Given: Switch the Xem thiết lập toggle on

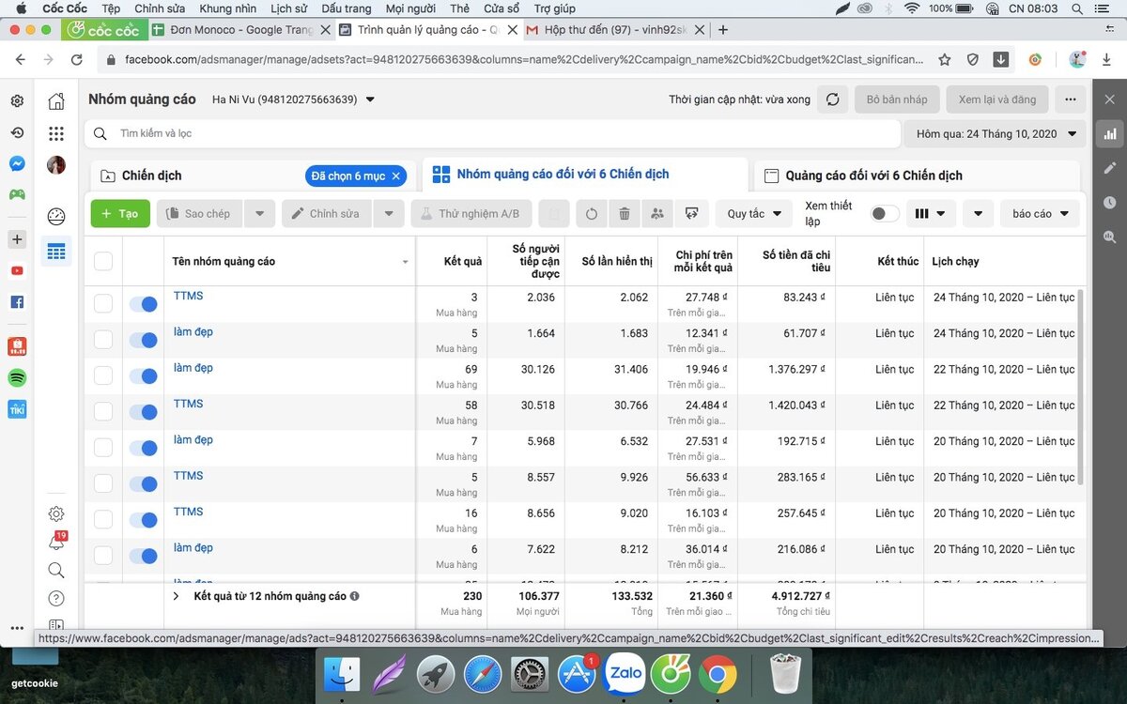Looking at the screenshot, I should click(884, 214).
